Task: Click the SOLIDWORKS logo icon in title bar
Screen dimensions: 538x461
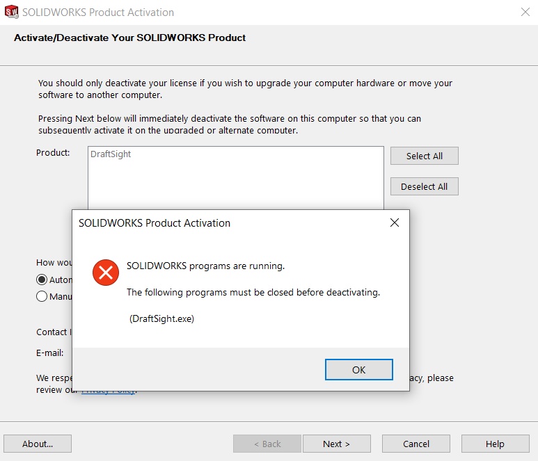Action: [x=11, y=12]
